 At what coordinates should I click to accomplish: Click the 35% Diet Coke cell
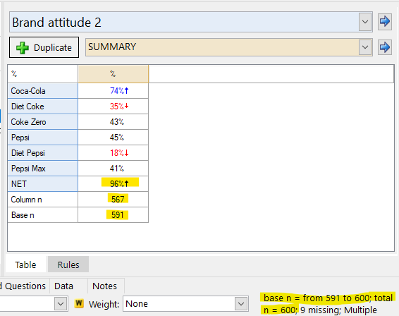(113, 107)
